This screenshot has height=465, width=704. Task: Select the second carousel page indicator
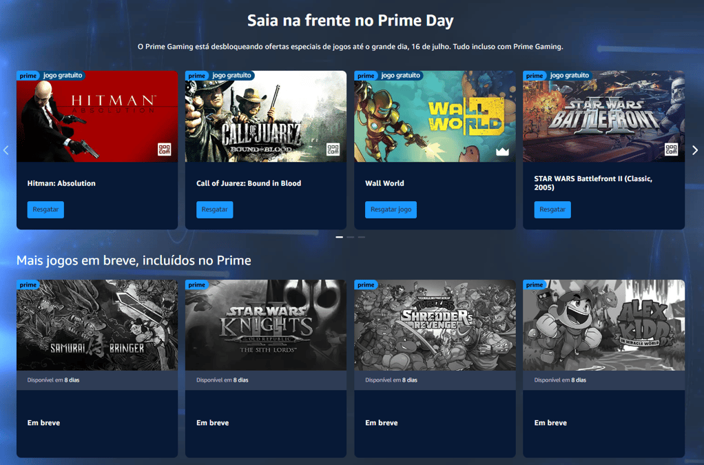pyautogui.click(x=350, y=237)
